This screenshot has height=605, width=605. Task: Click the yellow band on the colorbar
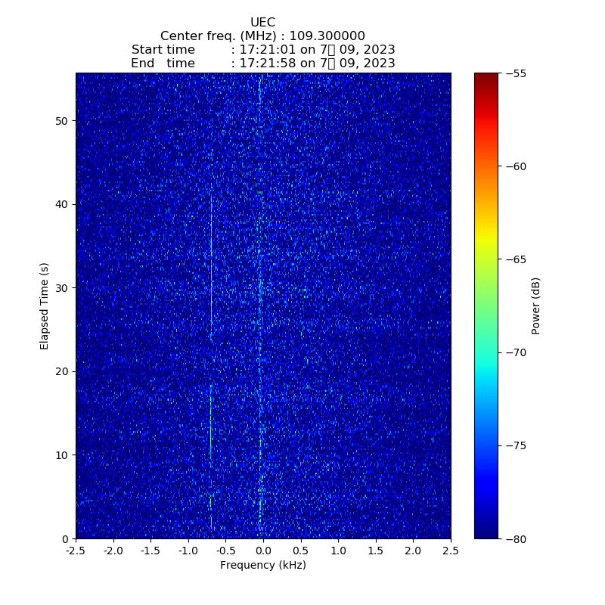486,240
